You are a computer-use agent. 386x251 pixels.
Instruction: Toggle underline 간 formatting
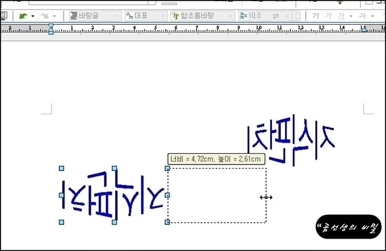[x=341, y=16]
